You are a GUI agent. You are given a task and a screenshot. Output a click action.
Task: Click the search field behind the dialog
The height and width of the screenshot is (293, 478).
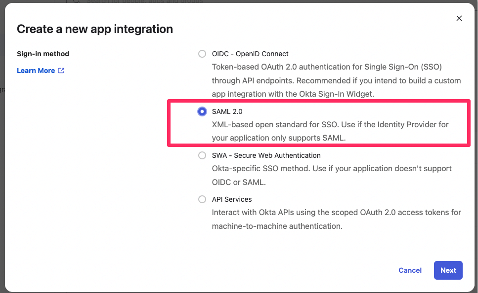tap(140, 1)
